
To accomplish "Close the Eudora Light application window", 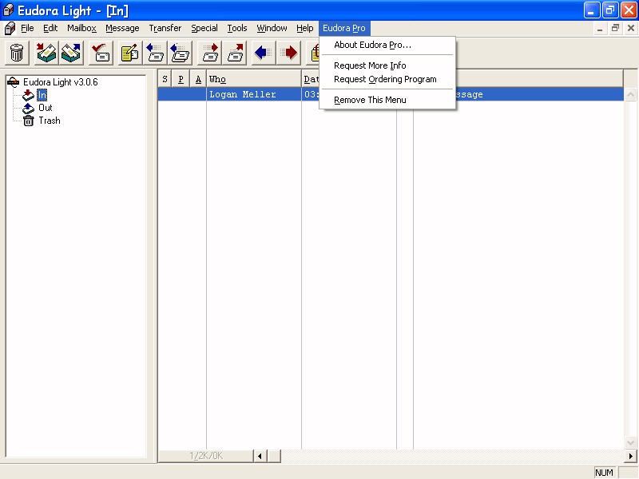I will point(629,10).
